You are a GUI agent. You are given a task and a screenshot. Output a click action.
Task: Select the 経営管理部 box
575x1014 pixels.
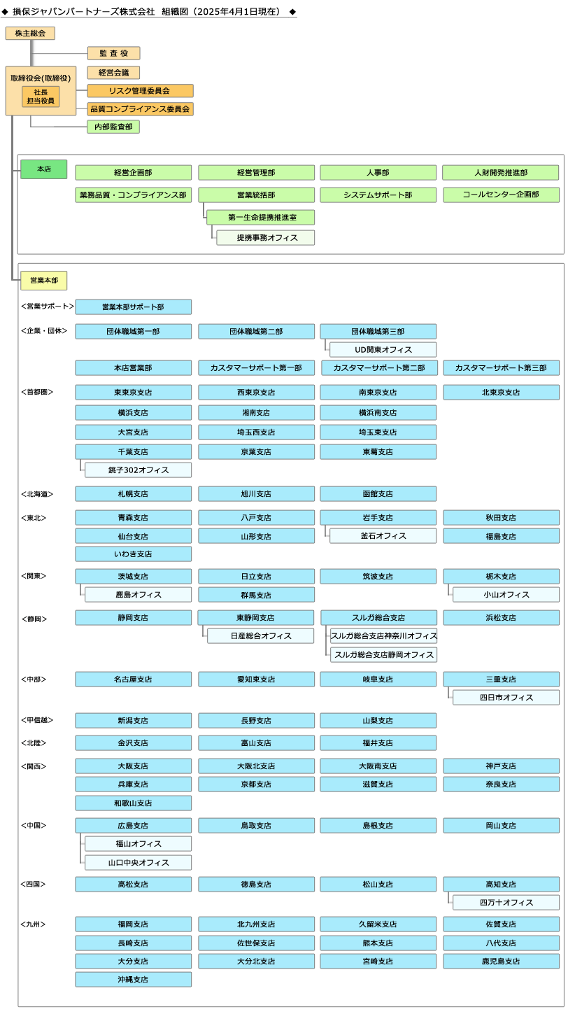[256, 173]
